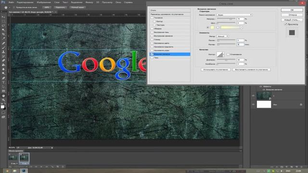Image resolution: width=308 pixels, height=173 pixels.
Task: Select the Quick Selection tool
Action: pyautogui.click(x=3, y=30)
